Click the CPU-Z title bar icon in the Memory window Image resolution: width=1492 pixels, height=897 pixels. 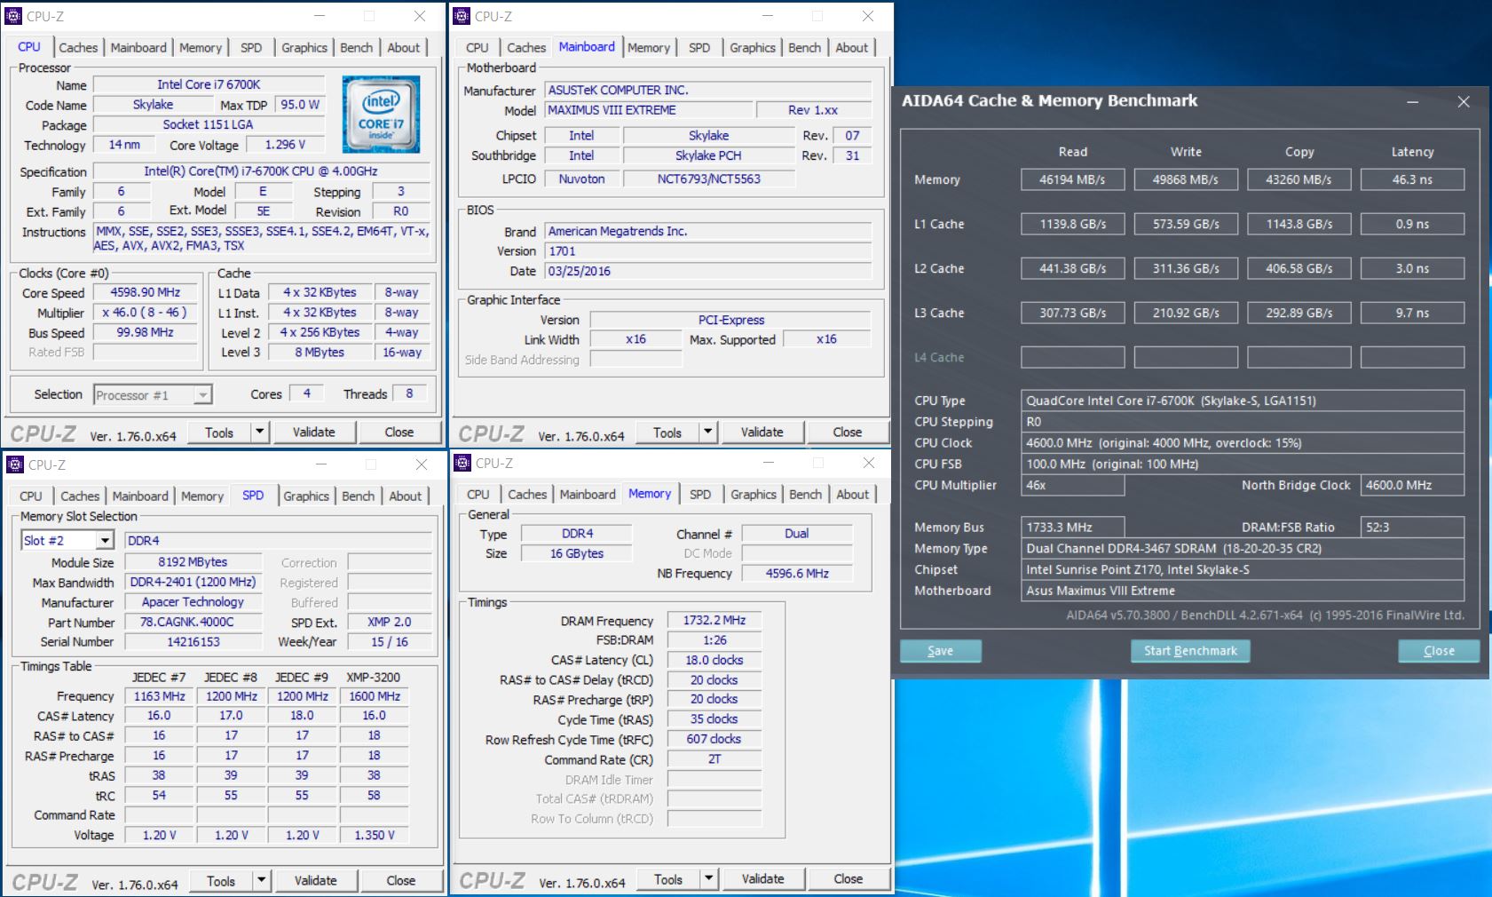462,463
